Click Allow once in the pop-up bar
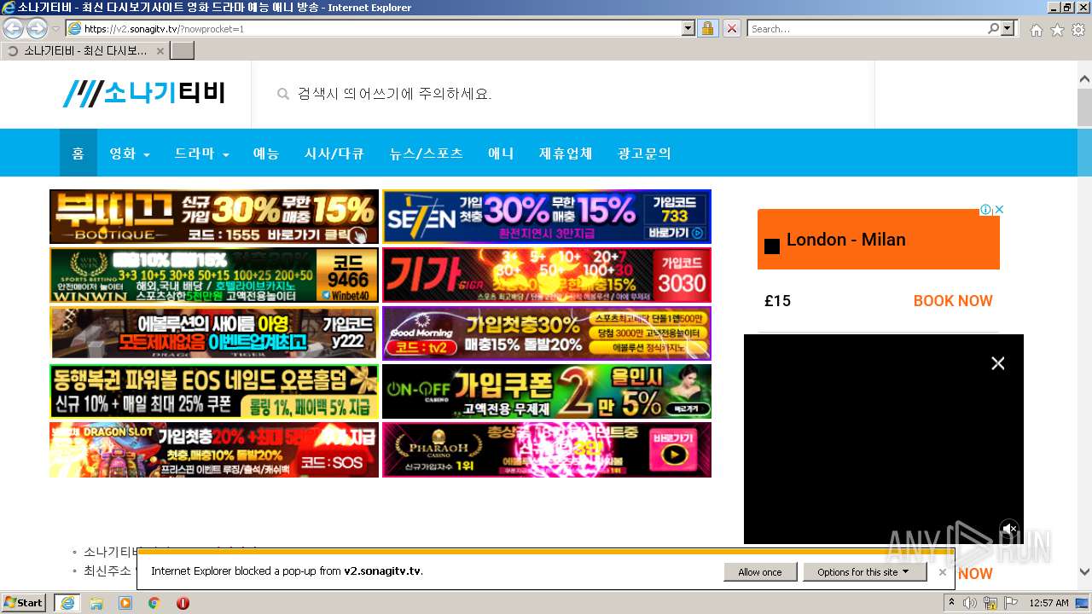 (x=760, y=572)
